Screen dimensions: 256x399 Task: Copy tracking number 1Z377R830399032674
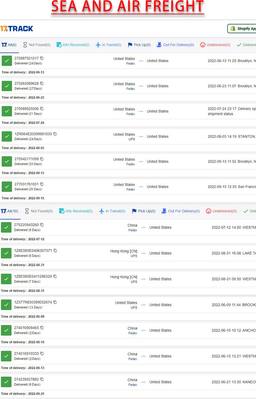55,302
